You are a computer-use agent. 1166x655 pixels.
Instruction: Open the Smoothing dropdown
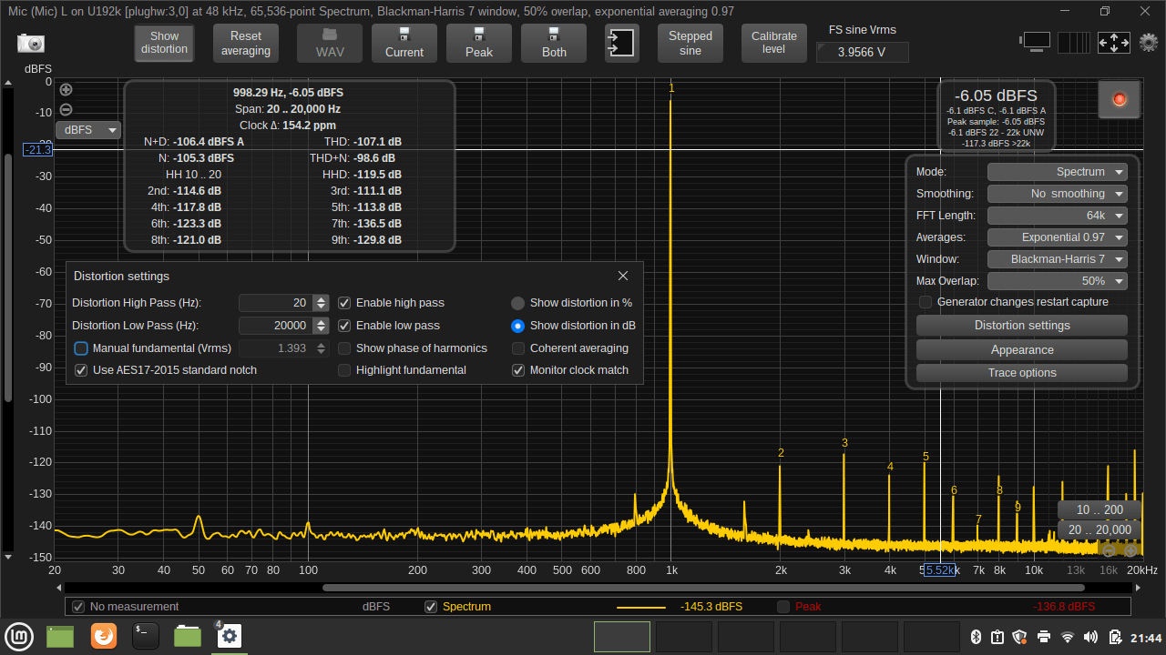point(1058,194)
